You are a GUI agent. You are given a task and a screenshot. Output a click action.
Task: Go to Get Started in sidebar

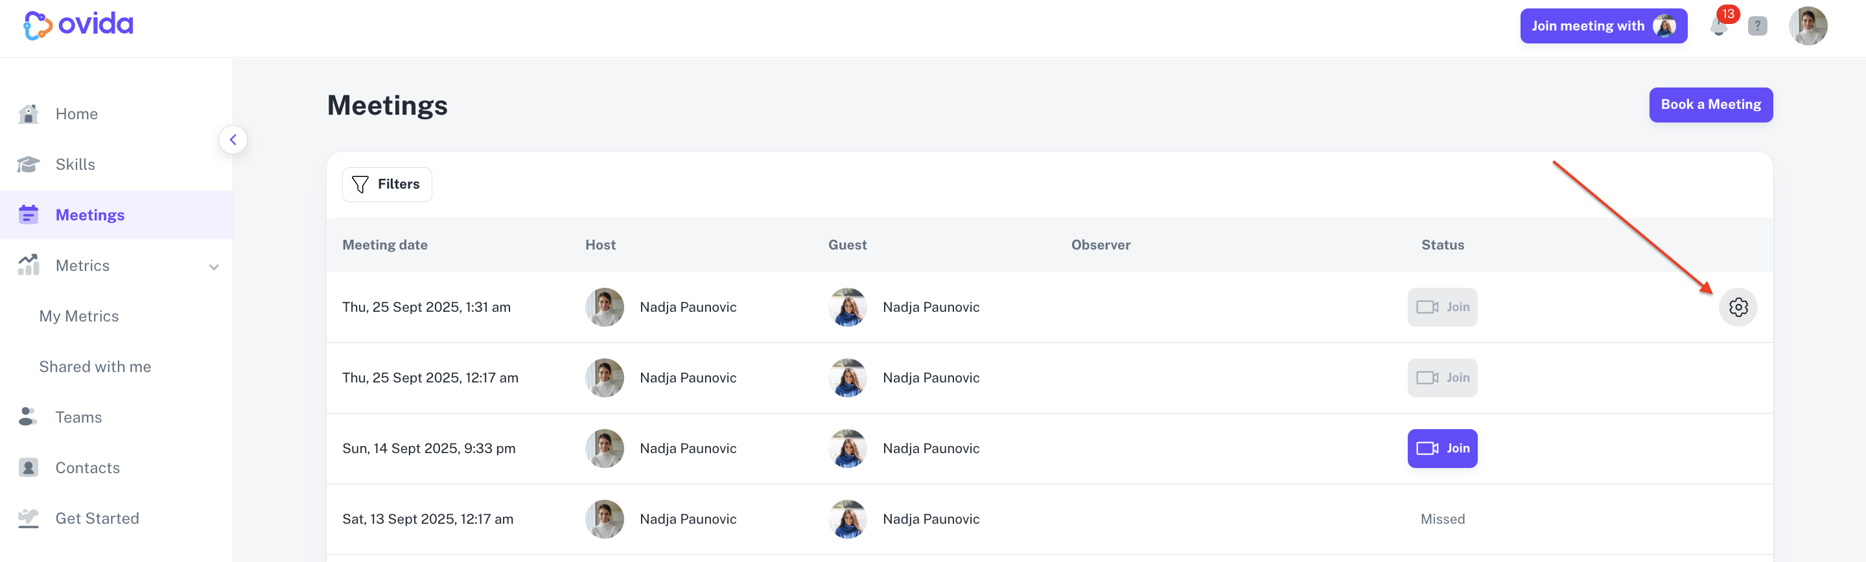click(97, 518)
